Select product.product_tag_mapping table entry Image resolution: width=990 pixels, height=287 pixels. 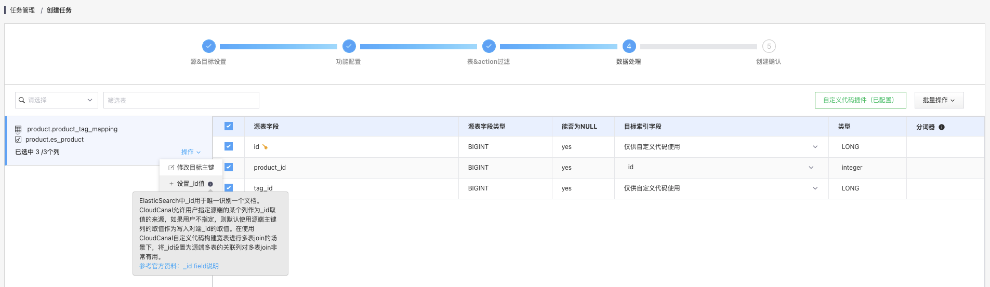(x=72, y=129)
